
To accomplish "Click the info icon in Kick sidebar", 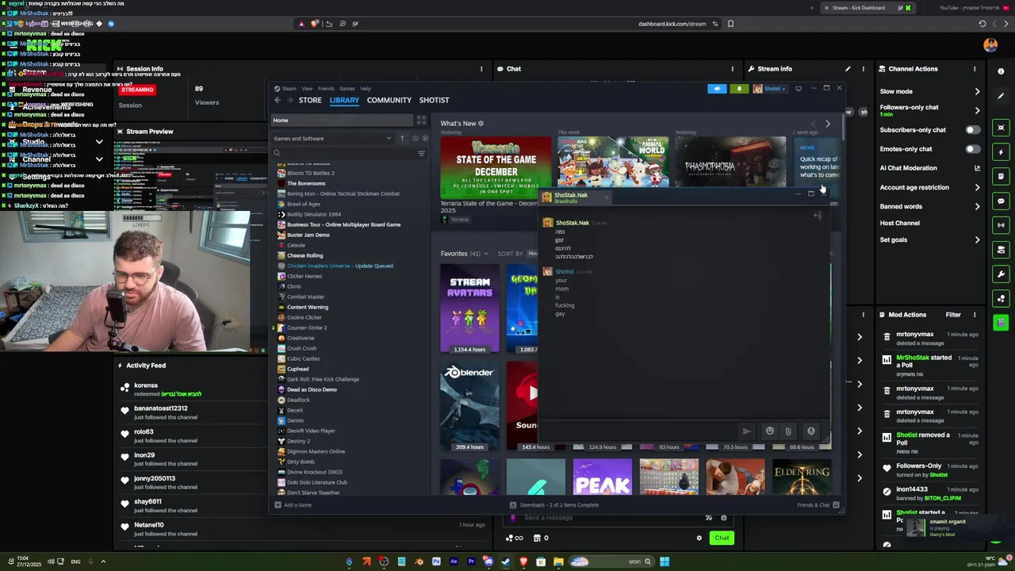I will [1001, 71].
